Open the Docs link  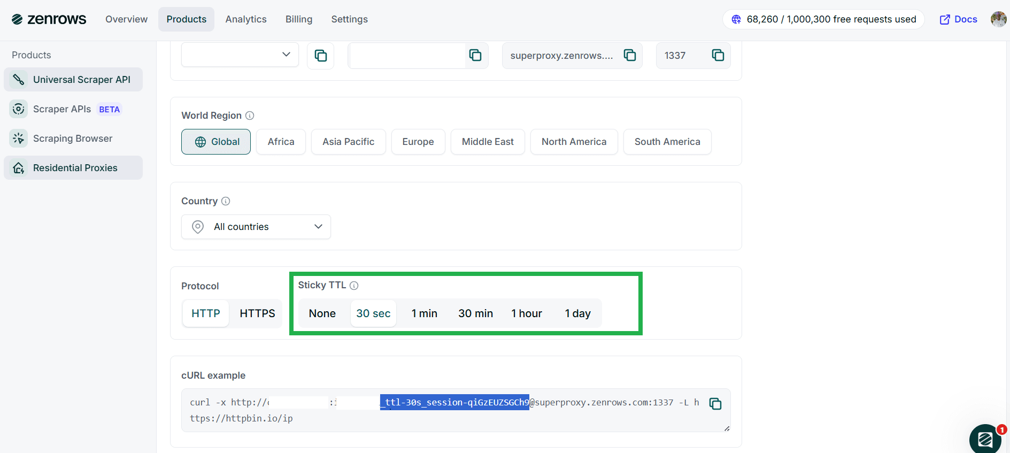click(958, 19)
